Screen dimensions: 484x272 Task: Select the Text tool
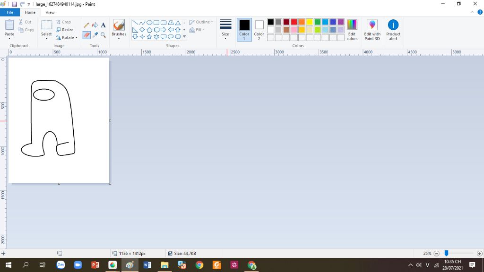[103, 25]
